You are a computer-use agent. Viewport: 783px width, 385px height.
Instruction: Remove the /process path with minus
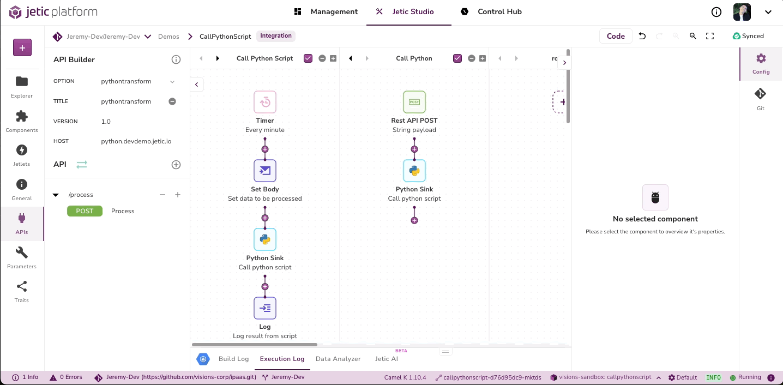(162, 195)
